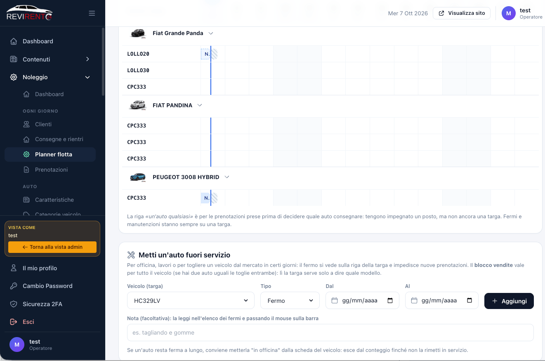
Task: Click the Esci logout icon
Action: point(14,322)
